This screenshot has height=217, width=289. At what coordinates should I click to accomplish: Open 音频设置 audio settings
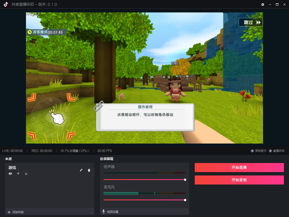point(113,212)
